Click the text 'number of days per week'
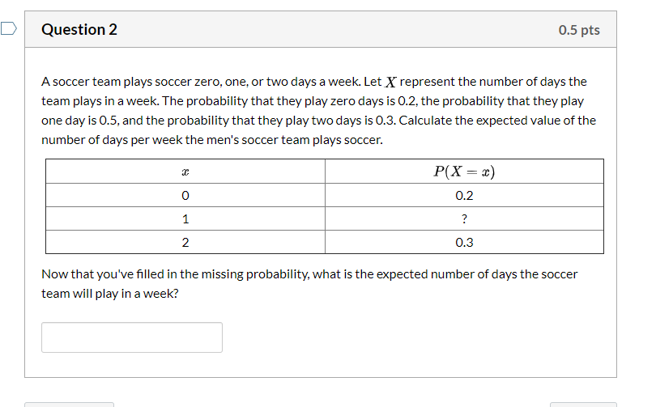Viewport: 656px width, 407px height. tap(112, 140)
